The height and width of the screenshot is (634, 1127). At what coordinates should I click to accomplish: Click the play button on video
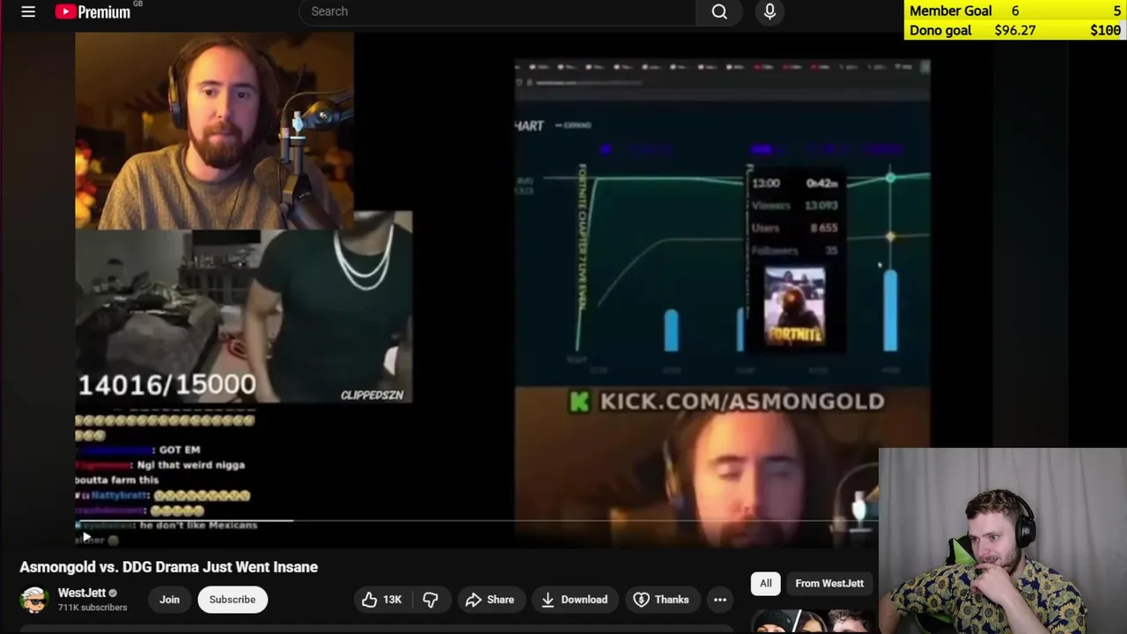(86, 537)
